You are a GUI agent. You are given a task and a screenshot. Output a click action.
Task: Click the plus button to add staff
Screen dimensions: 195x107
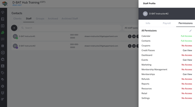(14, 28)
